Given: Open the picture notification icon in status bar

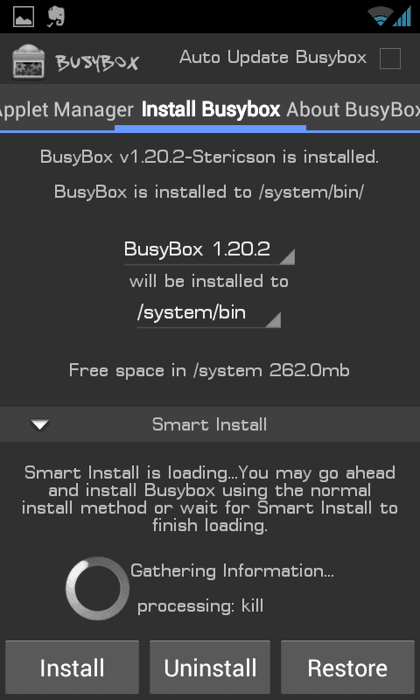Looking at the screenshot, I should tap(24, 17).
